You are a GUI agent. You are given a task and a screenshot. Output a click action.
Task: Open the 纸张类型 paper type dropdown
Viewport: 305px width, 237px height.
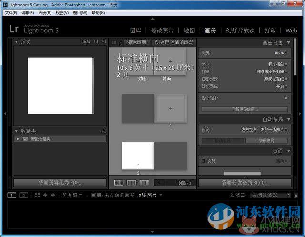pyautogui.click(x=275, y=79)
